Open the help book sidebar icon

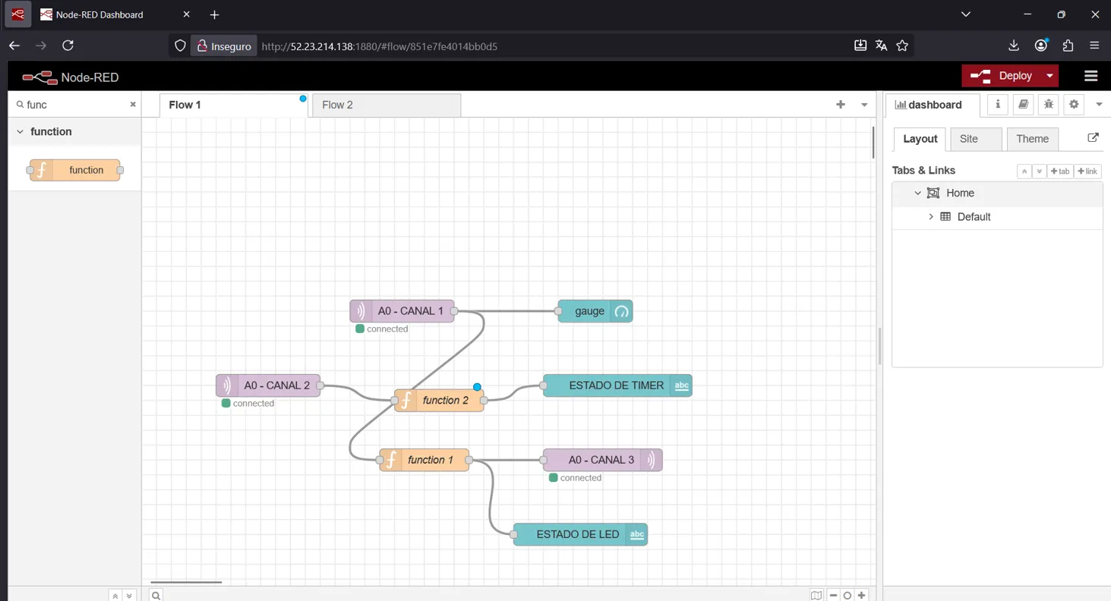point(1023,105)
